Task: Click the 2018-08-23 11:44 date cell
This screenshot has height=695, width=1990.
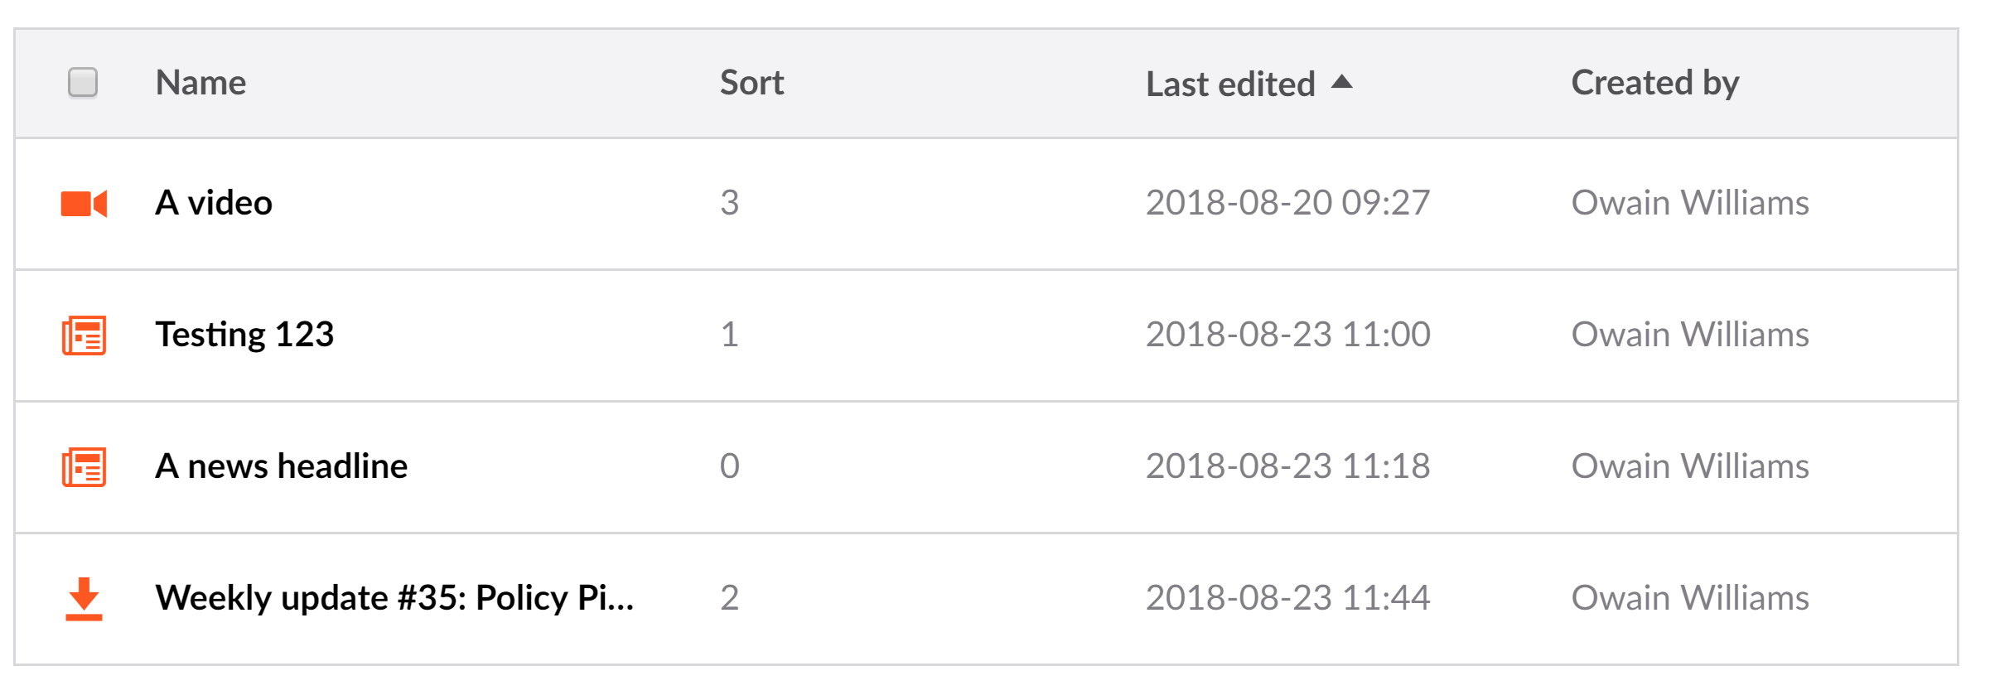Action: 1287,598
